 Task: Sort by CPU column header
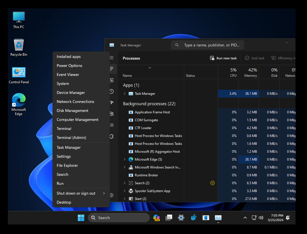tap(228, 72)
